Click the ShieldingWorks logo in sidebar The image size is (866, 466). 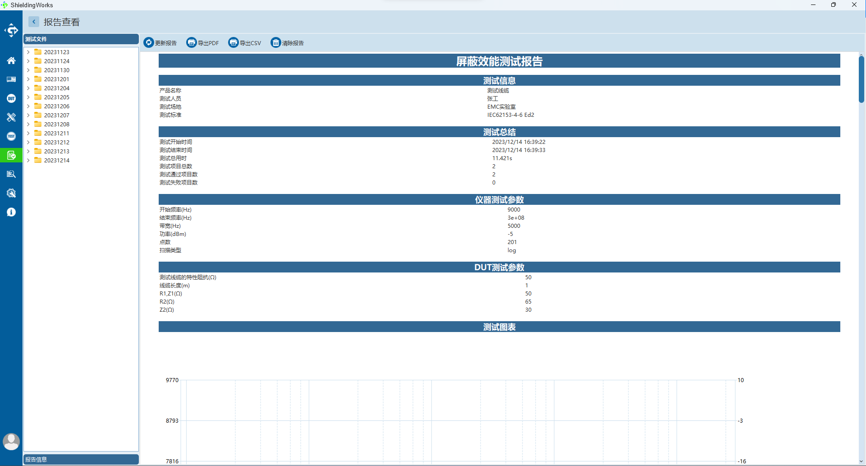point(11,31)
